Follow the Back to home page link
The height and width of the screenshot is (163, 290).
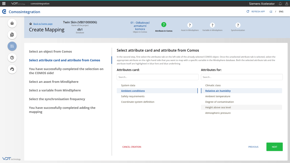(43, 24)
